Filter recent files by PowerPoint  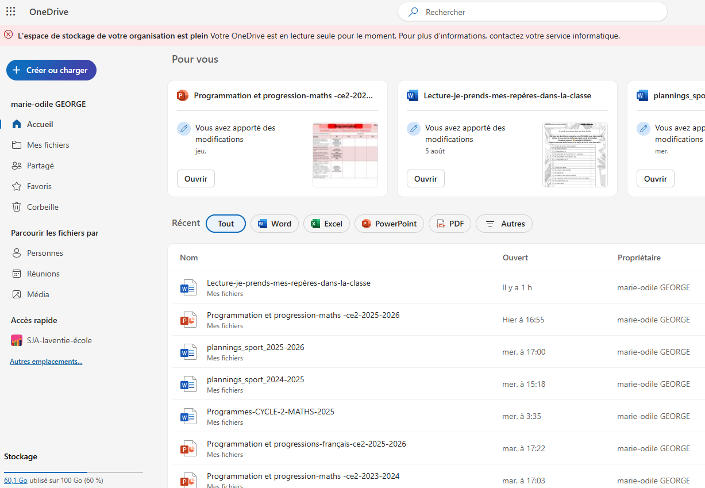(390, 224)
